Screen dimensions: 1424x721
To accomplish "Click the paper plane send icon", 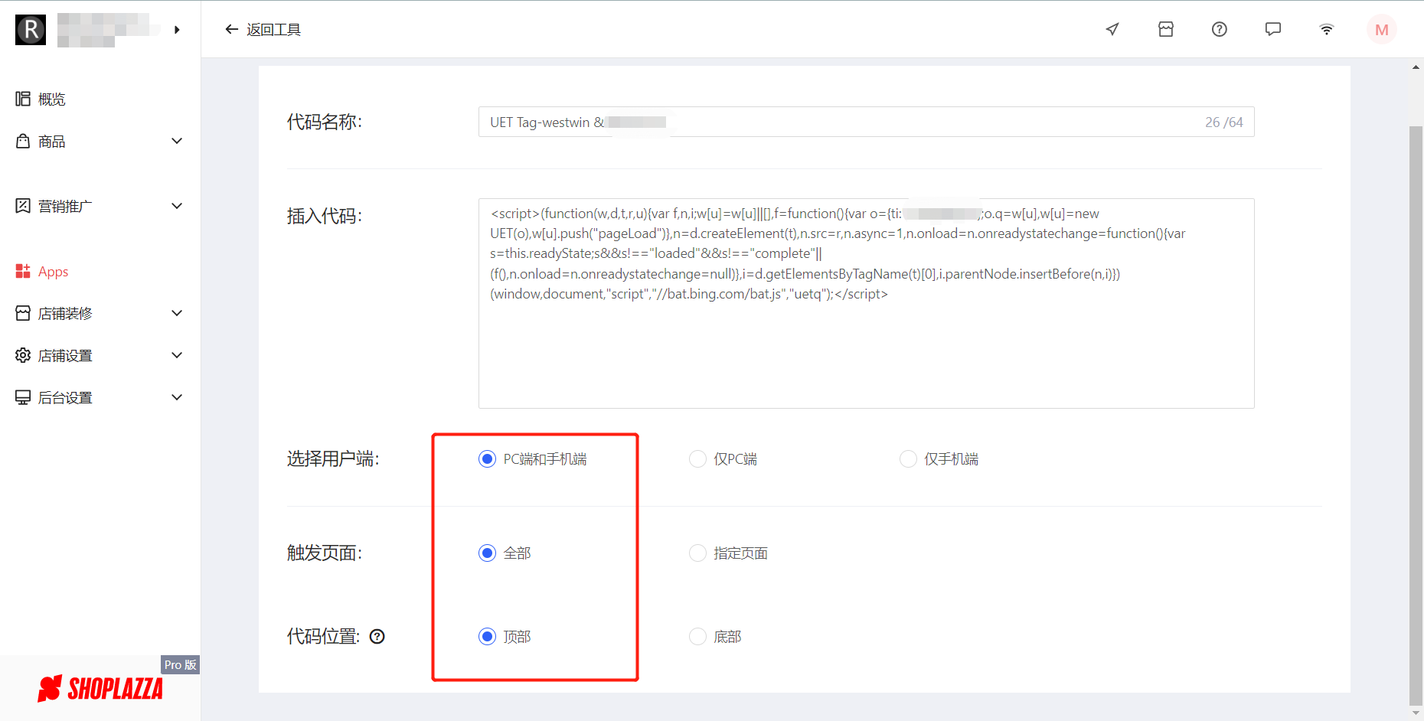I will click(x=1112, y=29).
